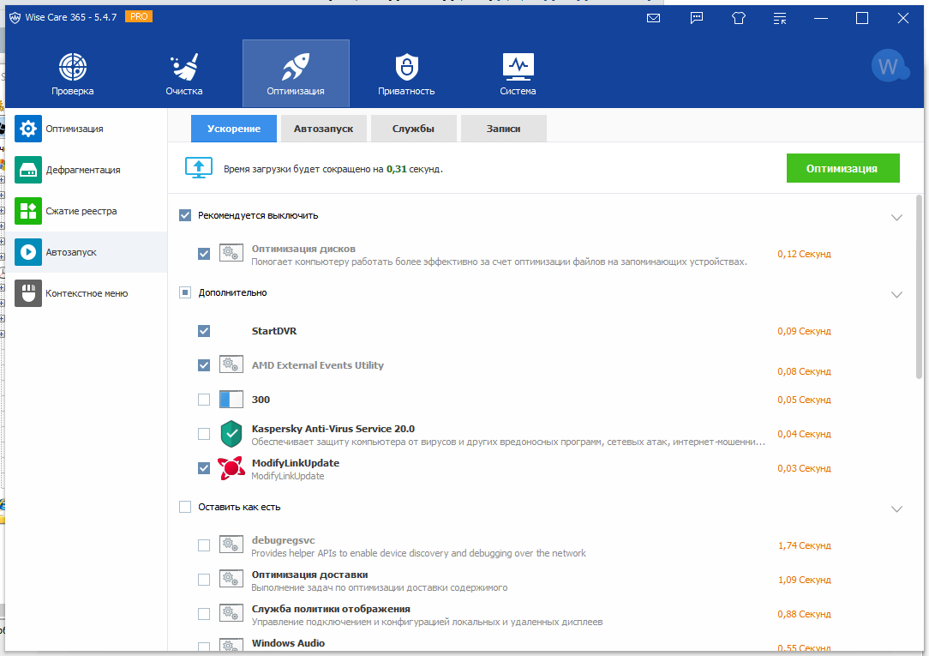Screen dimensions: 929x656
Task: Switch to the Ускорение tab
Action: pos(233,129)
